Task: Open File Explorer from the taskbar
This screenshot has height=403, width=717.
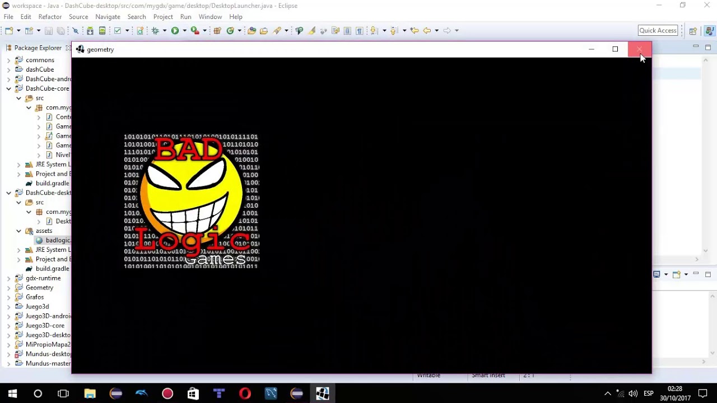Action: pyautogui.click(x=90, y=393)
